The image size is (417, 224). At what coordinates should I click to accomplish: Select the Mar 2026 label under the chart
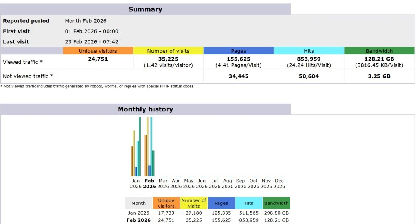[x=163, y=183]
